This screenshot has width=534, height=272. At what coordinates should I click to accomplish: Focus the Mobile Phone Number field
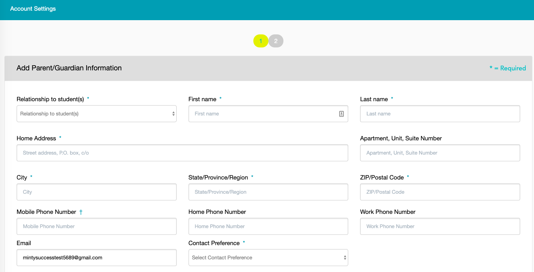[96, 226]
